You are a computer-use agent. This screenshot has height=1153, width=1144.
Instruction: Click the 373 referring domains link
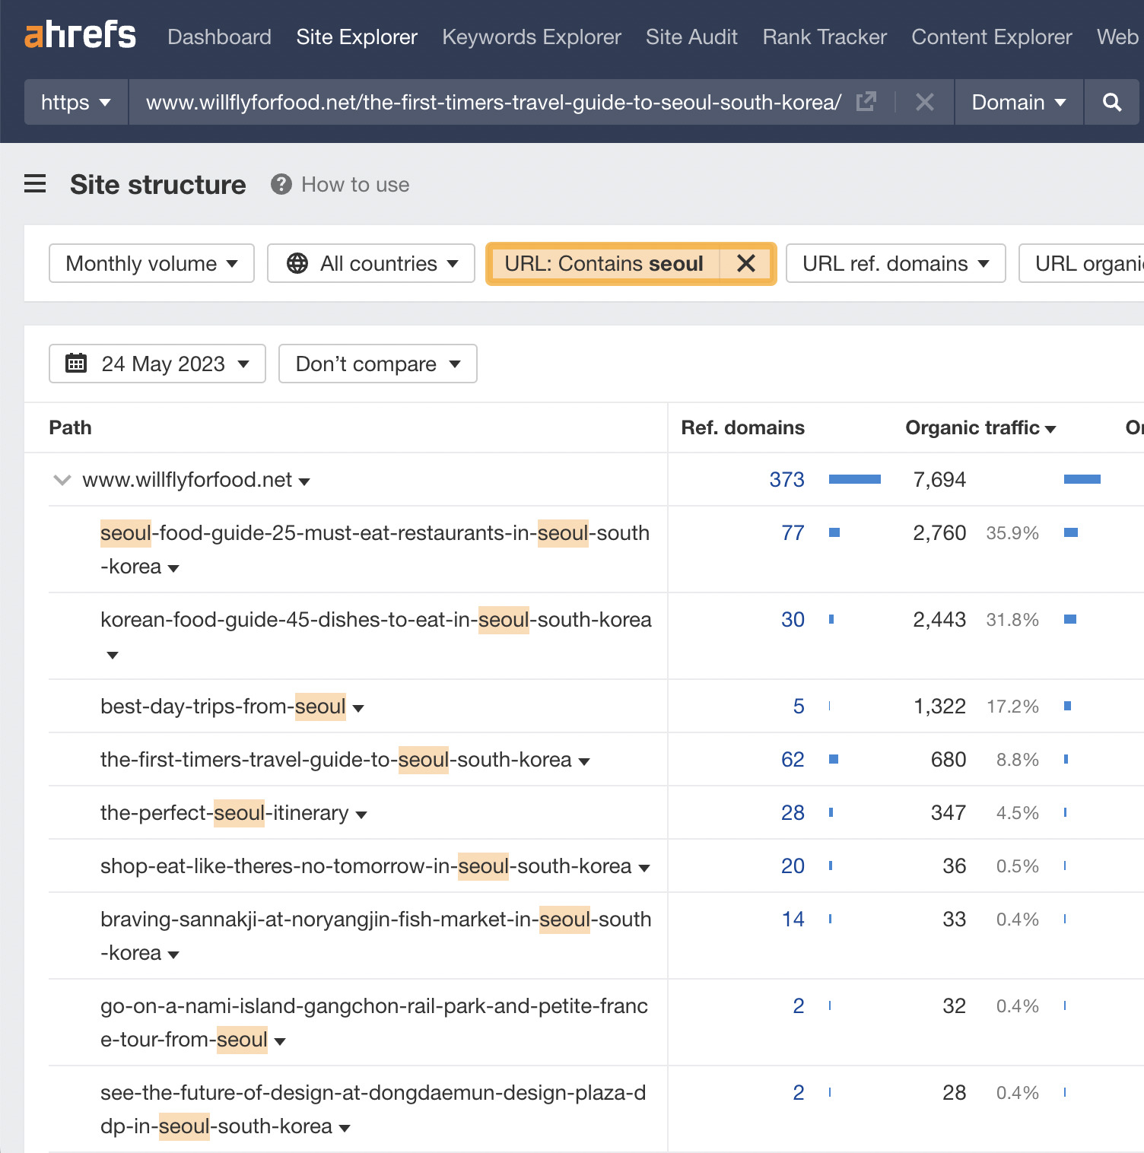(x=786, y=479)
